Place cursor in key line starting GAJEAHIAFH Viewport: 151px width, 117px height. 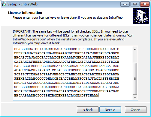coord(67,62)
